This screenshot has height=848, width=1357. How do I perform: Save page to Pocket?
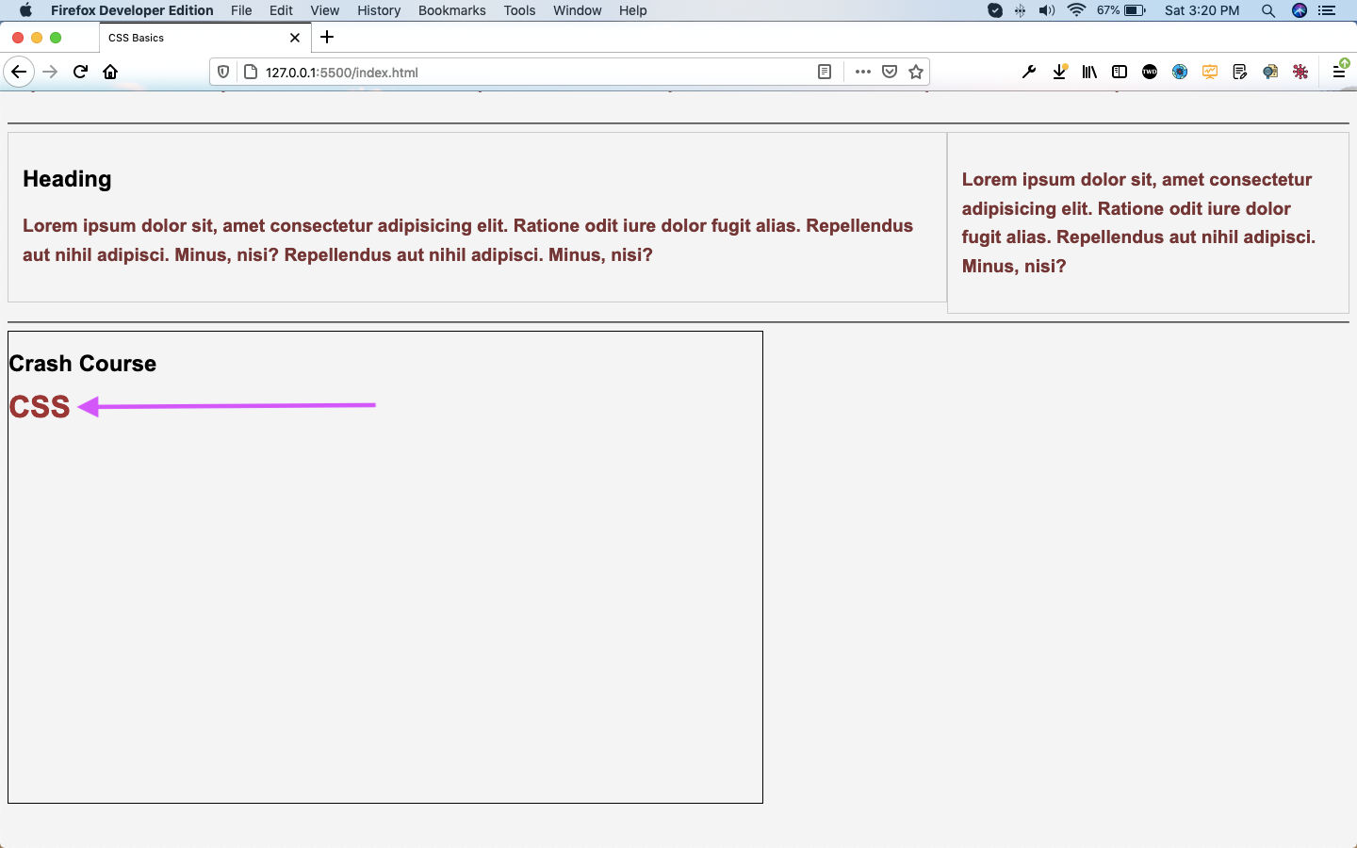tap(889, 72)
